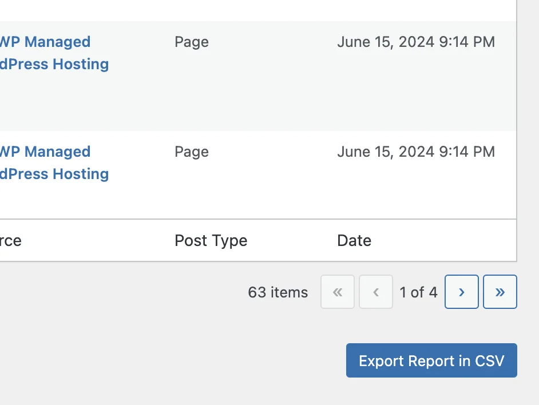This screenshot has width=539, height=405.
Task: Export Report in CSV
Action: 431,360
